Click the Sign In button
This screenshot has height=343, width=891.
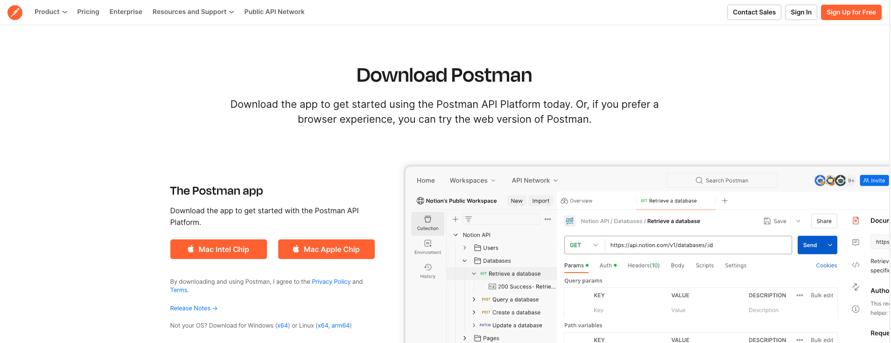[x=801, y=12]
